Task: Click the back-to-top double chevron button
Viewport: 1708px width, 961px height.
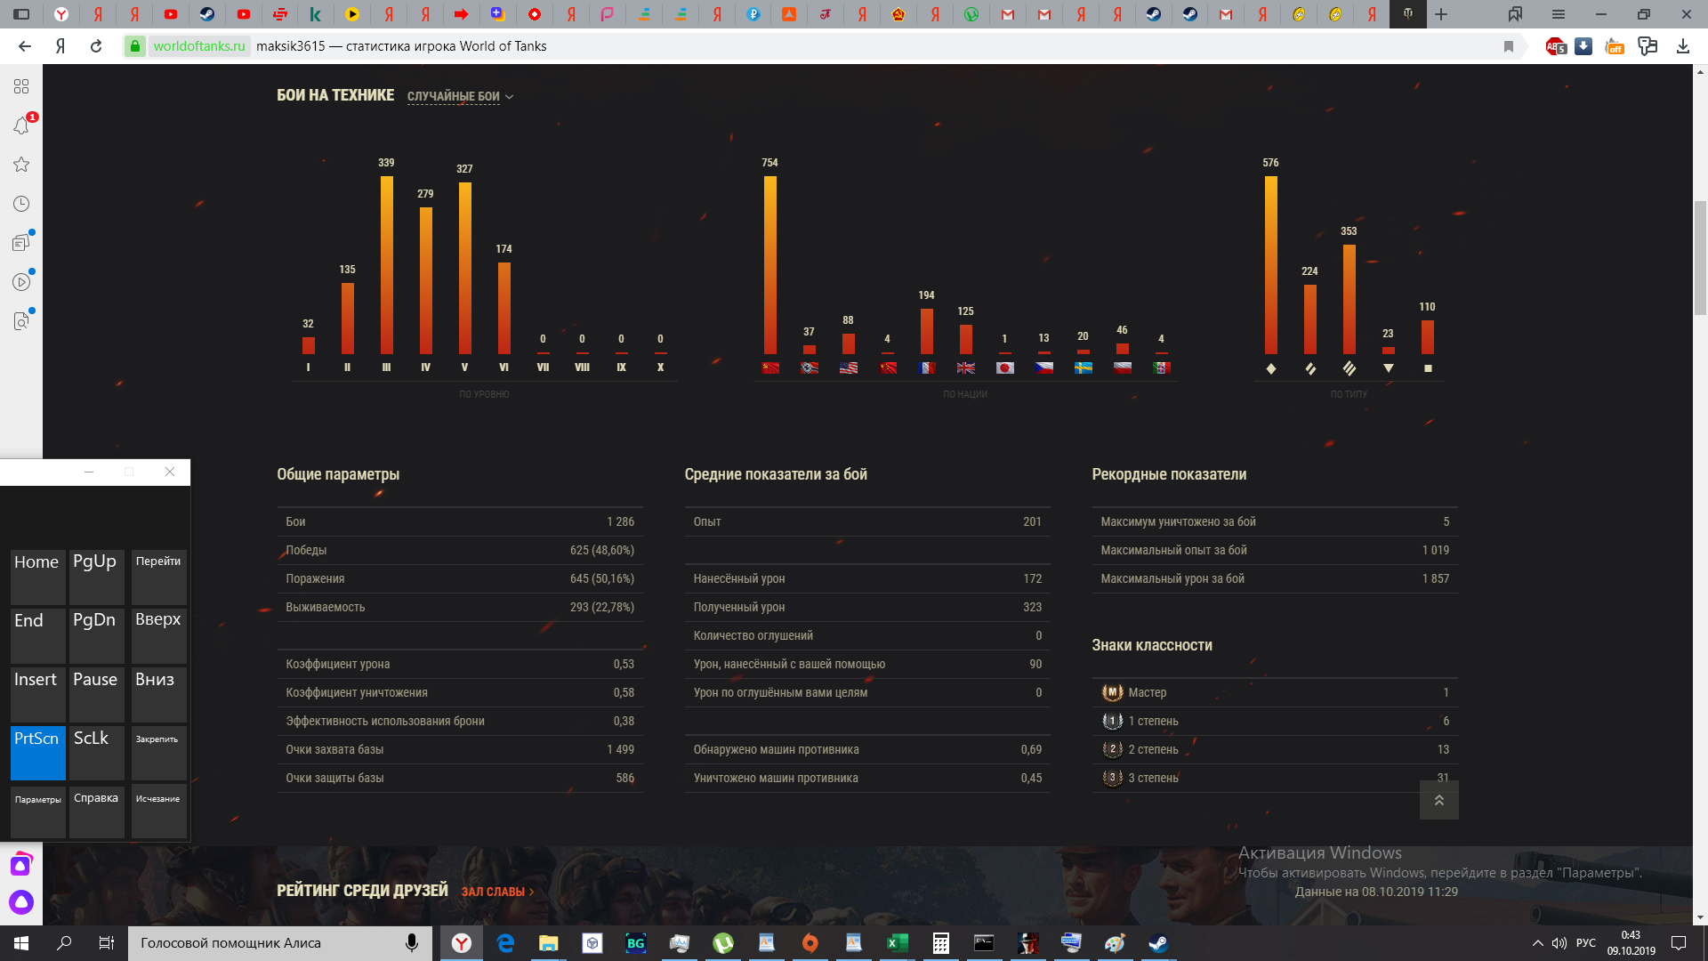Action: tap(1438, 800)
